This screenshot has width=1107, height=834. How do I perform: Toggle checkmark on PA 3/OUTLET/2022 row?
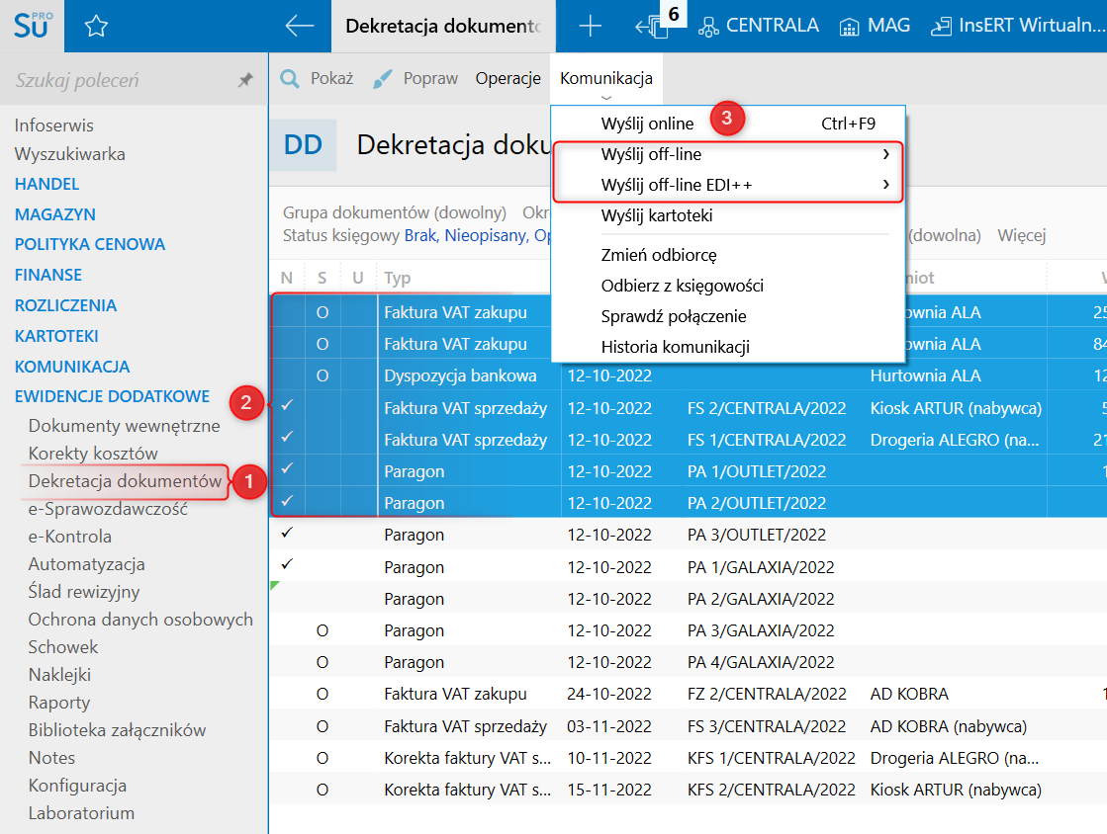(x=287, y=534)
